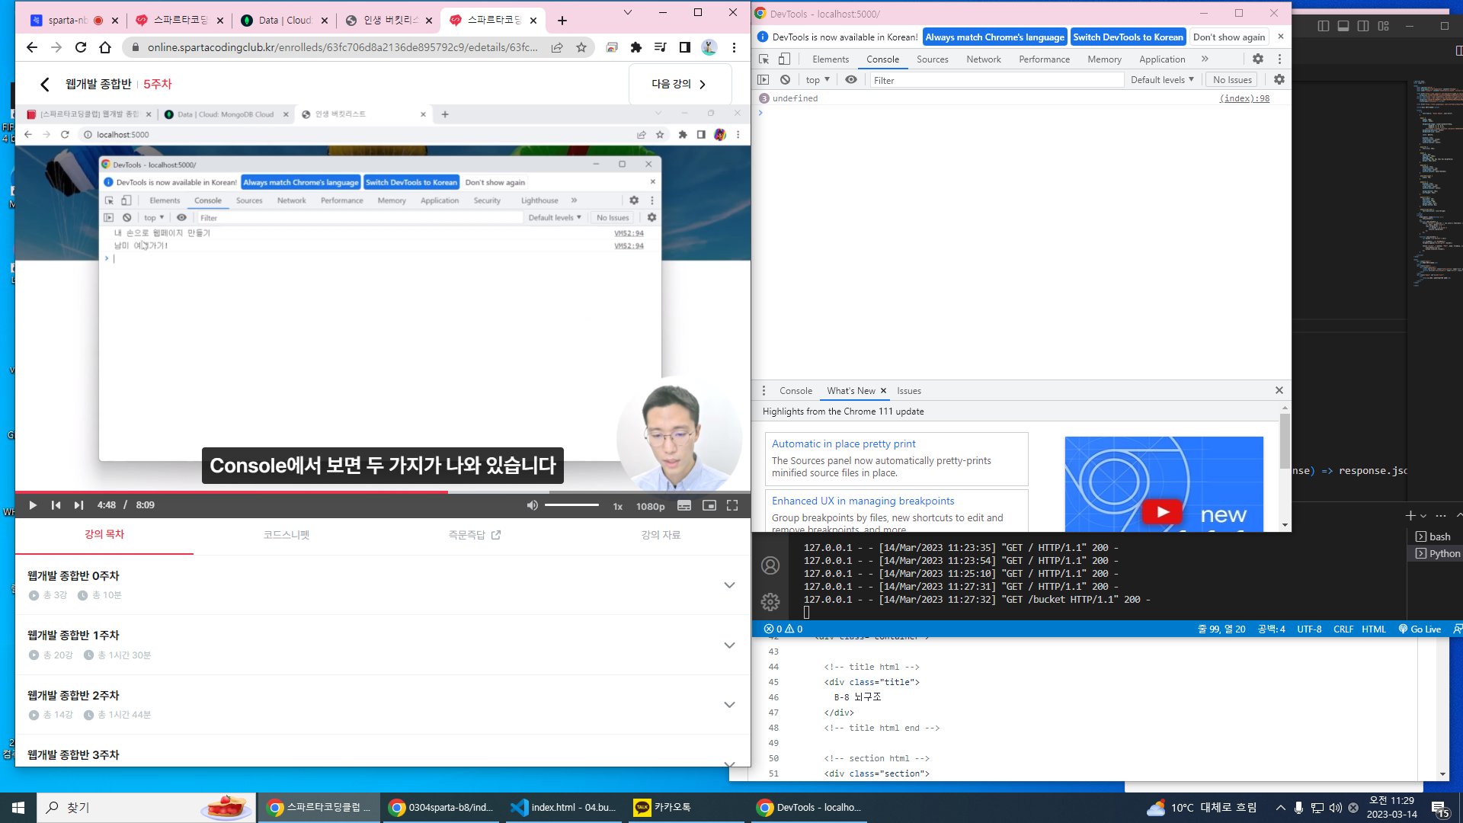Click the No Issues button
The height and width of the screenshot is (823, 1463).
[1232, 79]
